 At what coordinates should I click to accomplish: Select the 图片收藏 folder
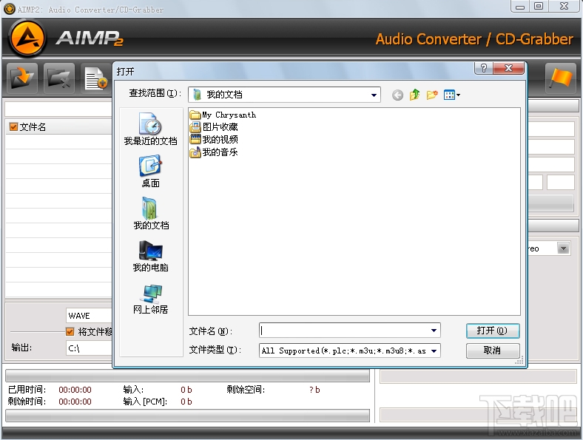[x=214, y=127]
